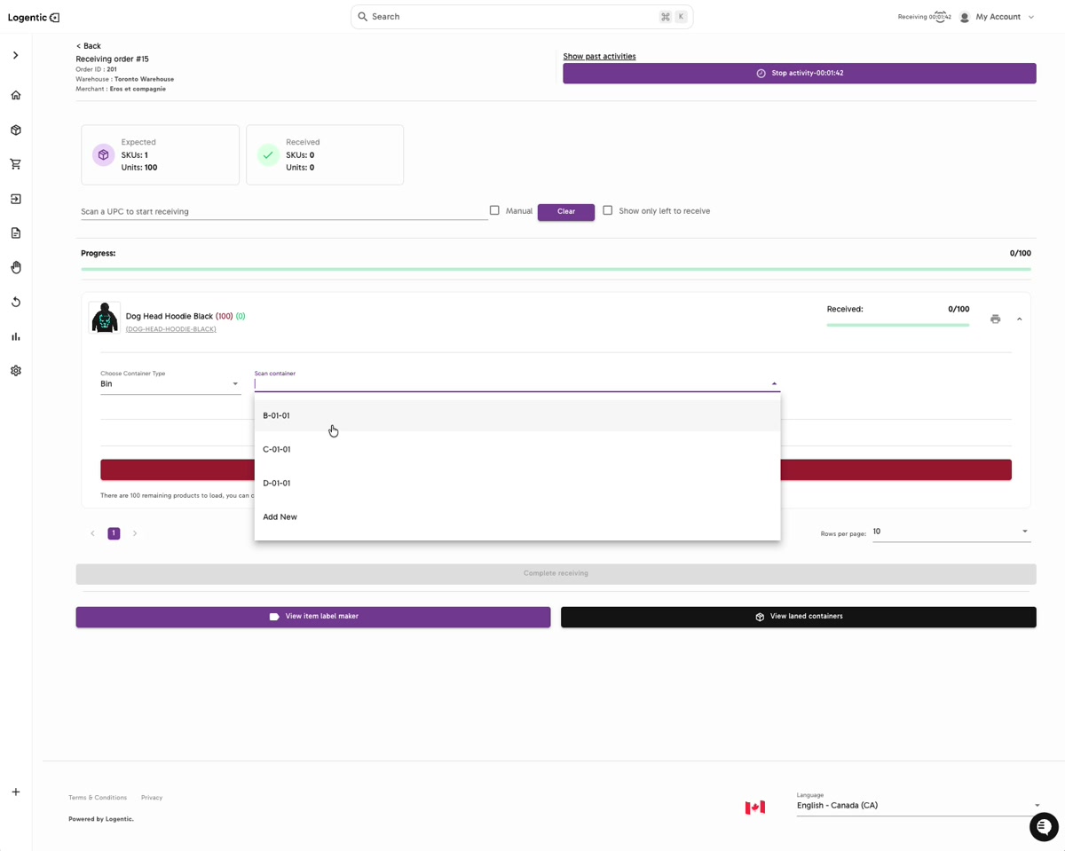Image resolution: width=1065 pixels, height=851 pixels.
Task: Open the Privacy link
Action: pos(152,798)
